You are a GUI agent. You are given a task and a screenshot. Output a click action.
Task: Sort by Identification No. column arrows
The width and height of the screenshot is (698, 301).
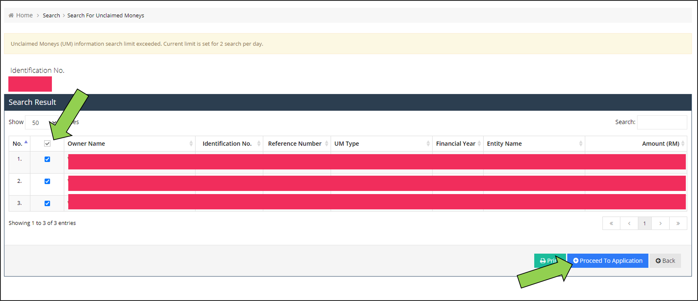point(259,144)
